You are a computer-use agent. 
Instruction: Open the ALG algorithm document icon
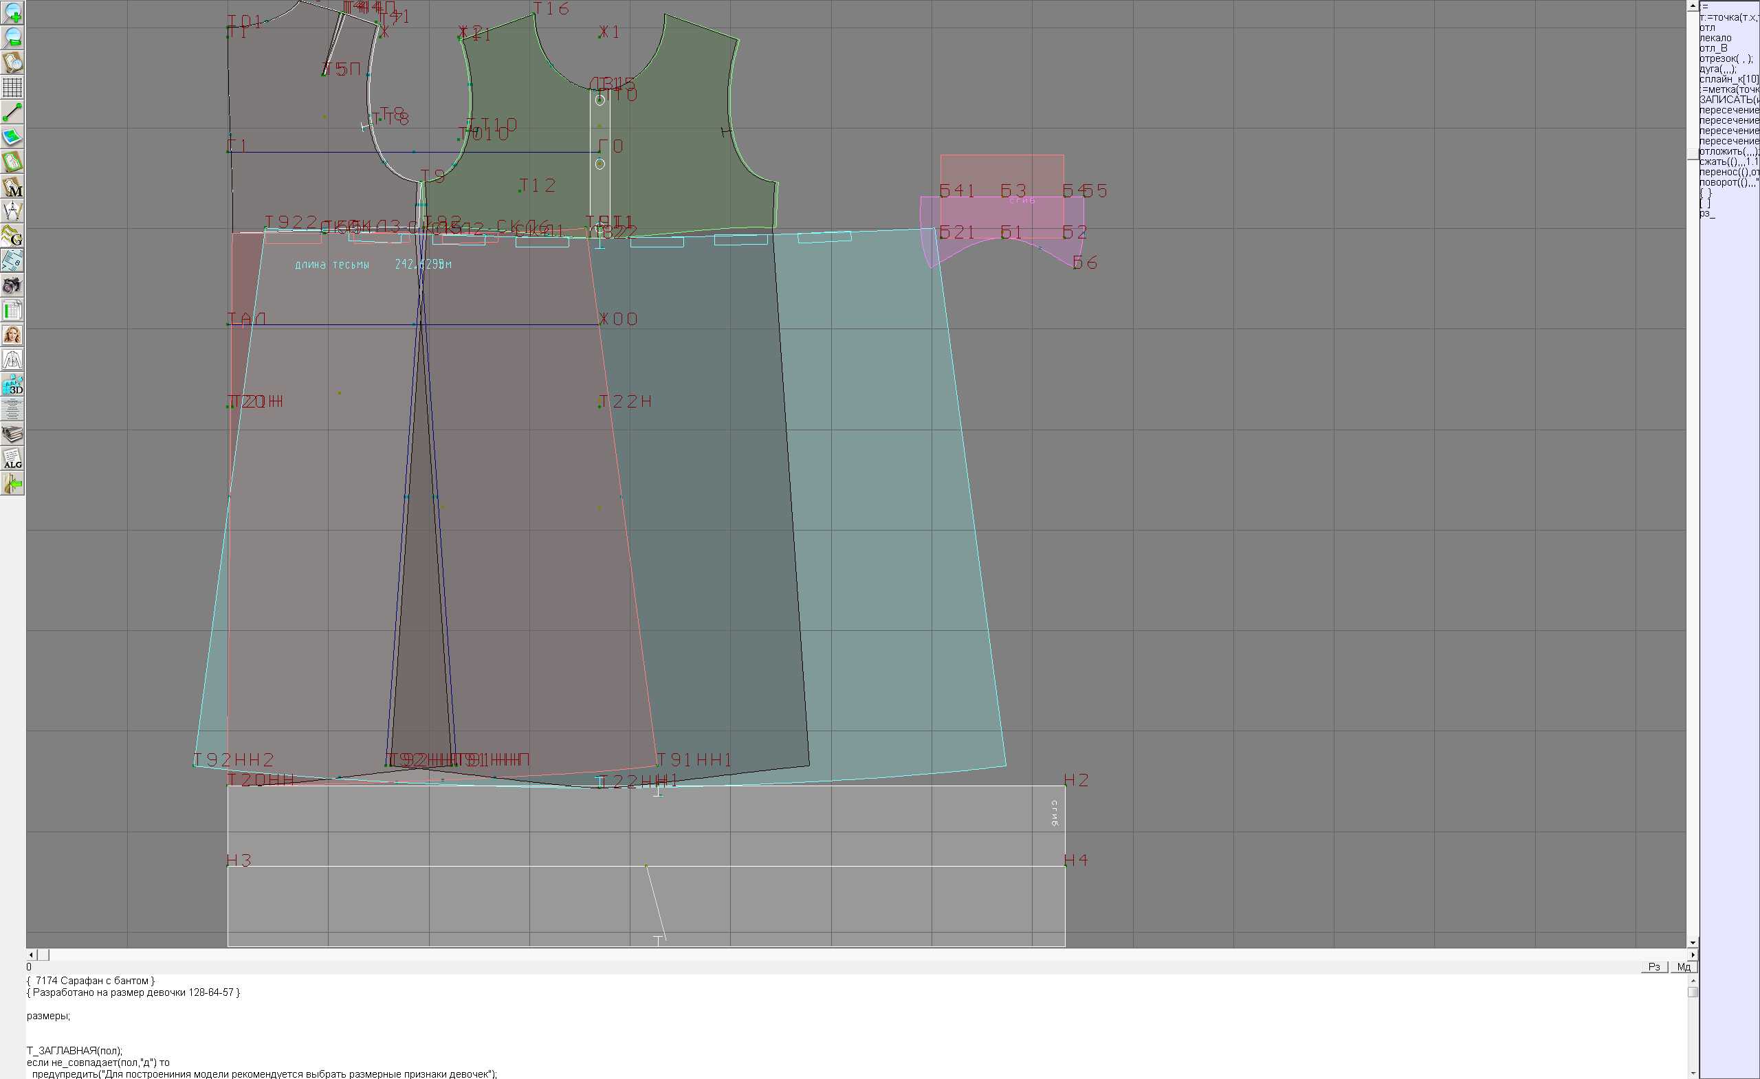pos(12,459)
